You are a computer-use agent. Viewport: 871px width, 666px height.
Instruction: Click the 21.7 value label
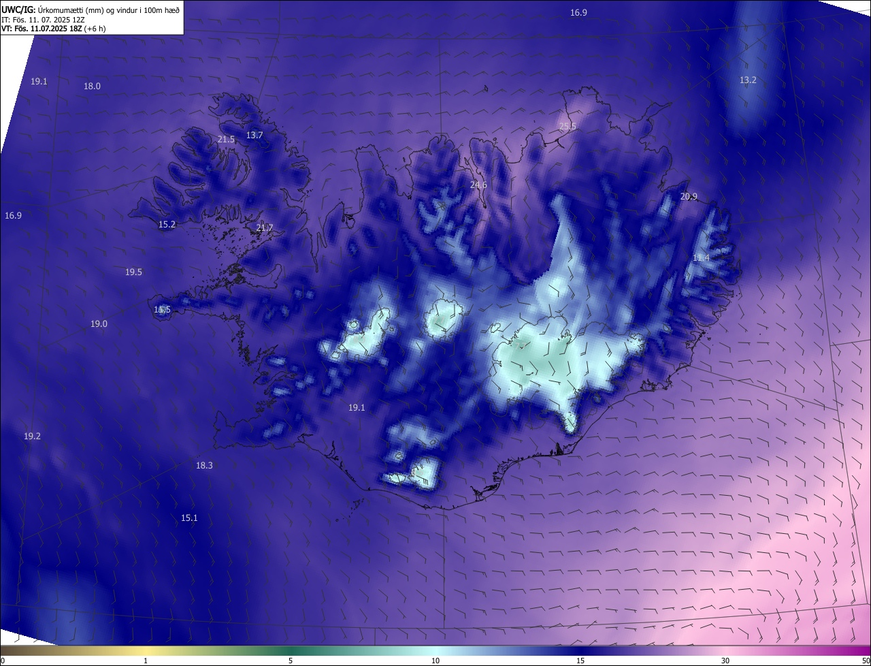264,228
